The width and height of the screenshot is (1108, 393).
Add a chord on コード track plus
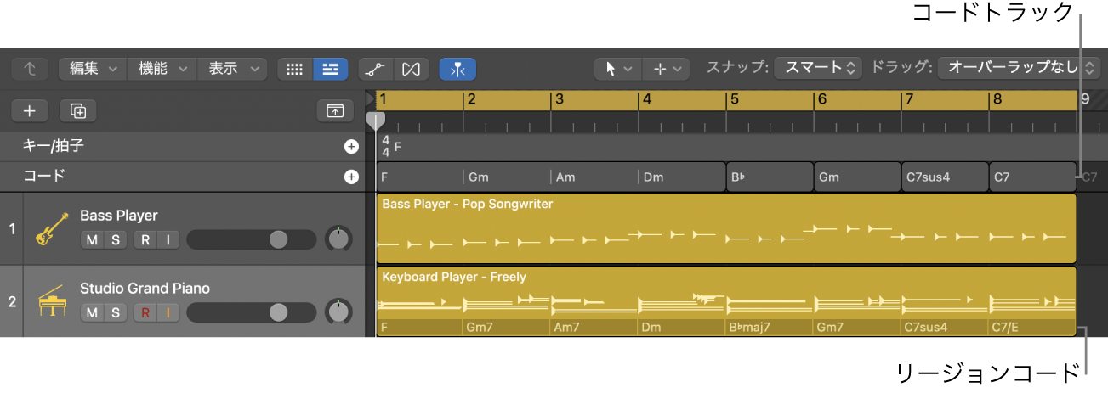[x=351, y=177]
